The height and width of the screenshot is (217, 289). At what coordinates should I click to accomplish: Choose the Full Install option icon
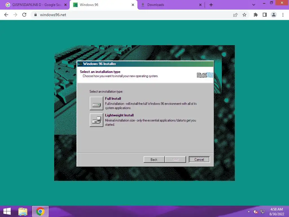pos(97,103)
